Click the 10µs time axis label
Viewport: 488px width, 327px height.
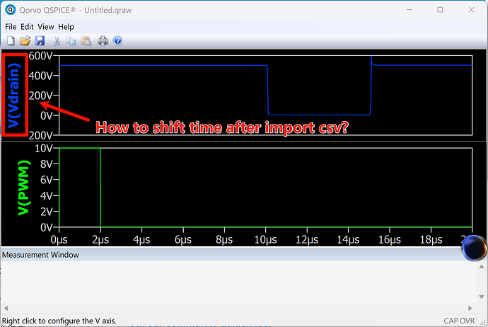click(x=266, y=241)
